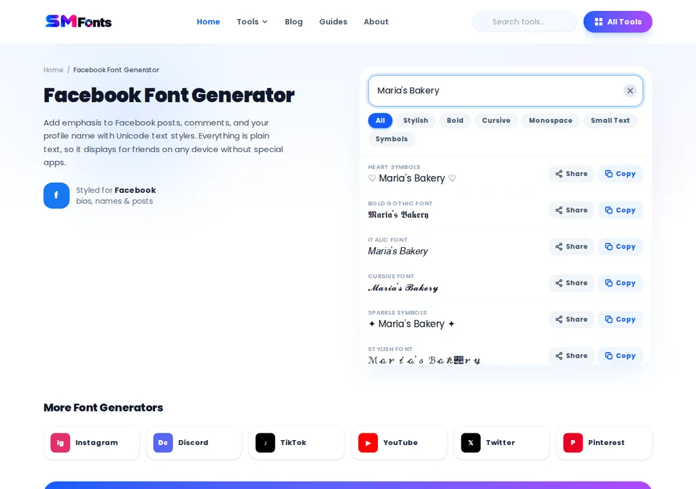Click the sparkle-decorated Maria's Bakery text

click(x=411, y=324)
